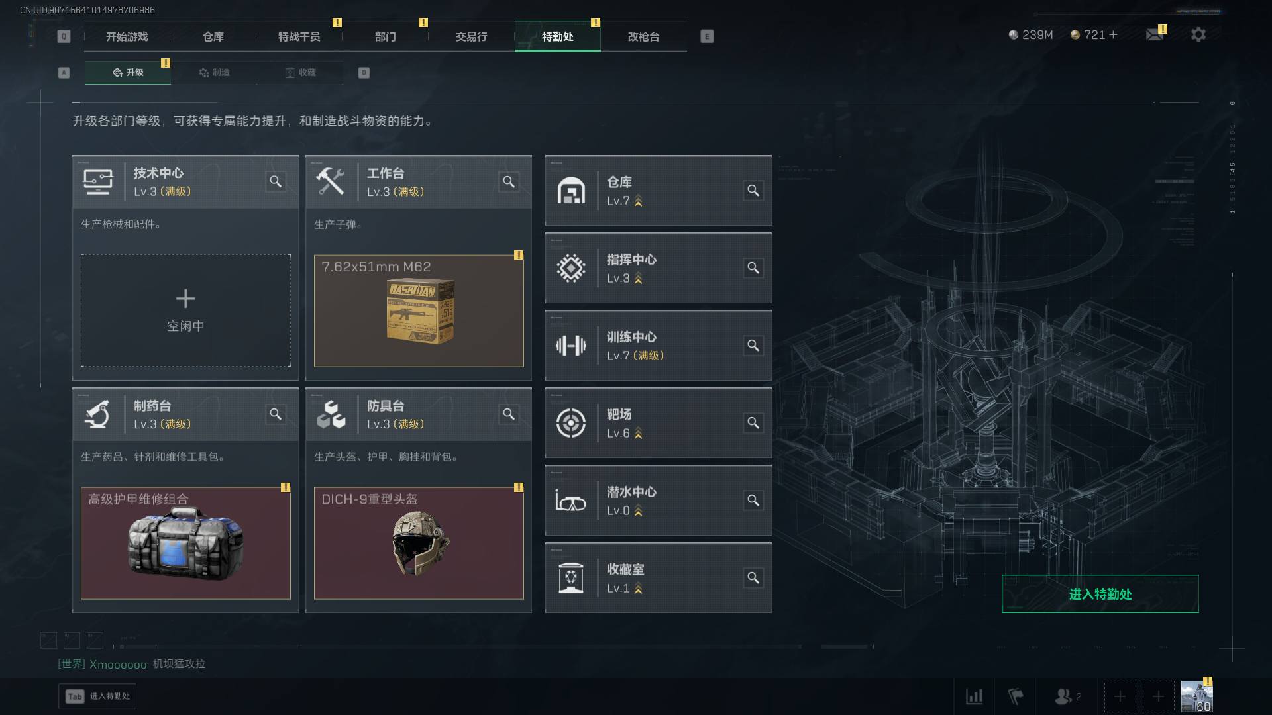Open the 收藏 sub-tab
The width and height of the screenshot is (1272, 715).
point(300,73)
